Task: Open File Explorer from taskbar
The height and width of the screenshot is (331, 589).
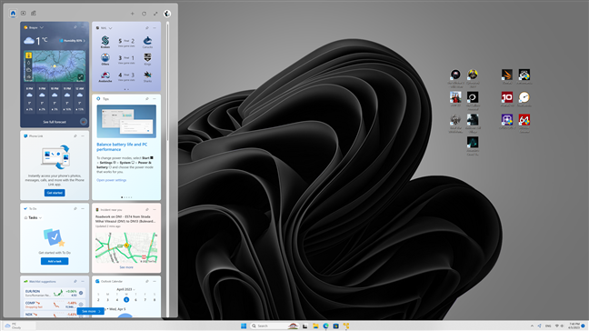Action: click(x=315, y=326)
